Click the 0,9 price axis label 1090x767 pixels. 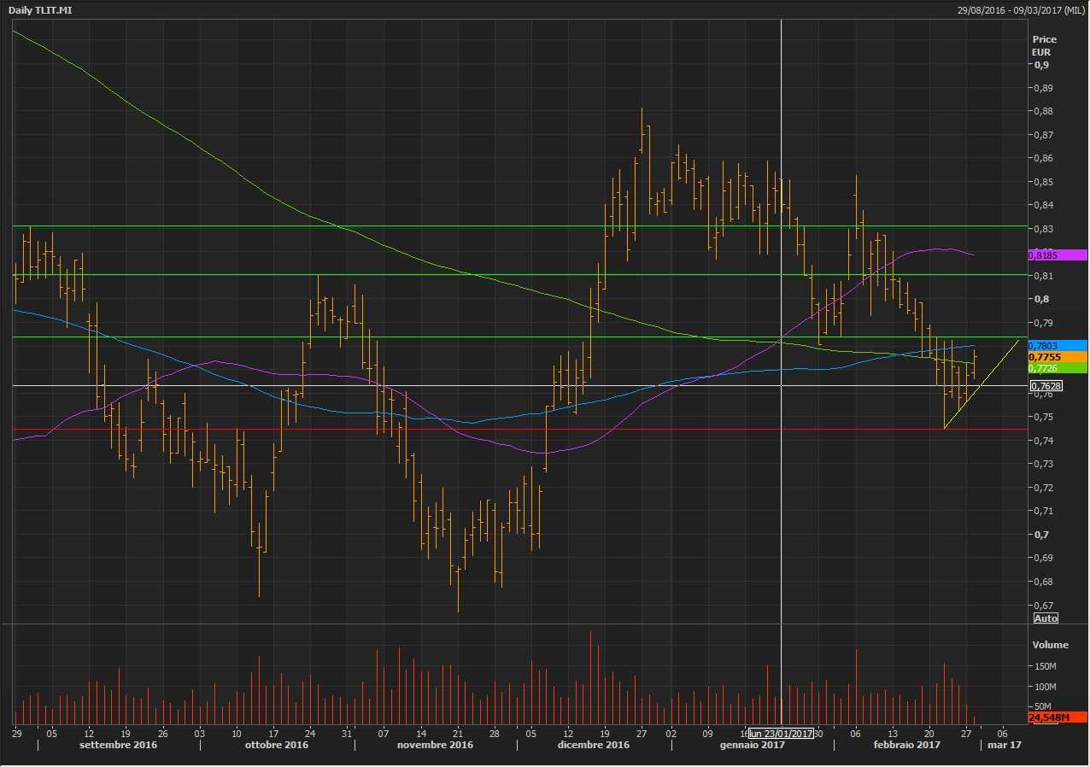[1041, 65]
